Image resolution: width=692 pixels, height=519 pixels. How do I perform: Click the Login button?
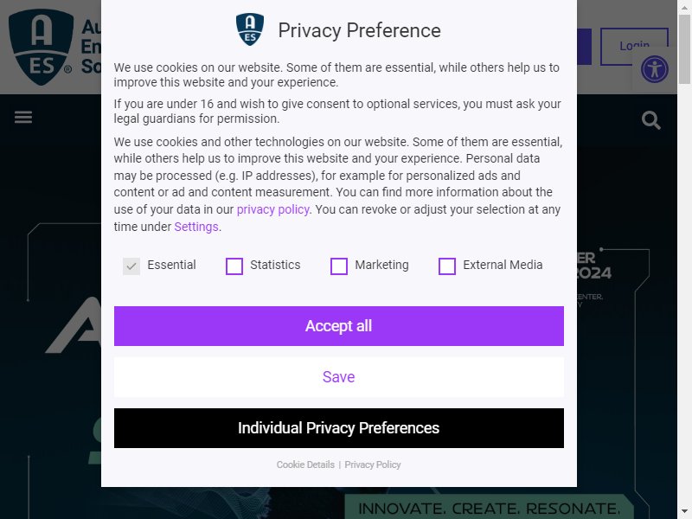(634, 47)
